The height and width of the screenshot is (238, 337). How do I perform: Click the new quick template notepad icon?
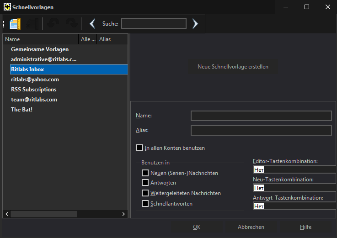coord(15,24)
